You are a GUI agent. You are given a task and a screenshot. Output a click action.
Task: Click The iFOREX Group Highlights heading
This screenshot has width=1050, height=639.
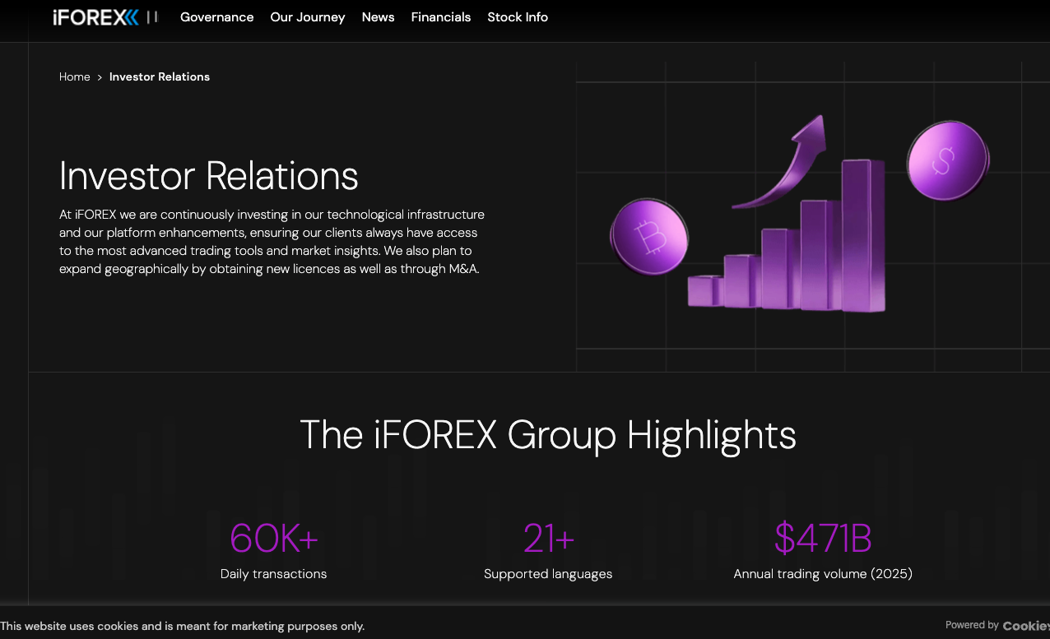tap(548, 434)
